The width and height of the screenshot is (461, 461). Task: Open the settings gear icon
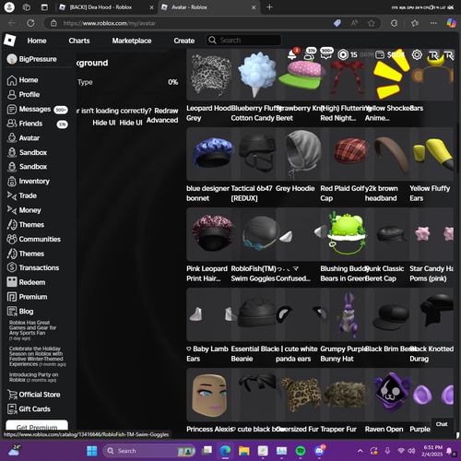coord(417,54)
